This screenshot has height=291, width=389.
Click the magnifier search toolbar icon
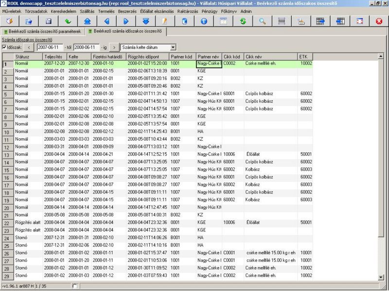click(x=262, y=21)
